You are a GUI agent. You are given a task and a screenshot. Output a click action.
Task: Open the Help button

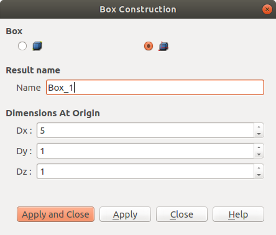pyautogui.click(x=238, y=214)
